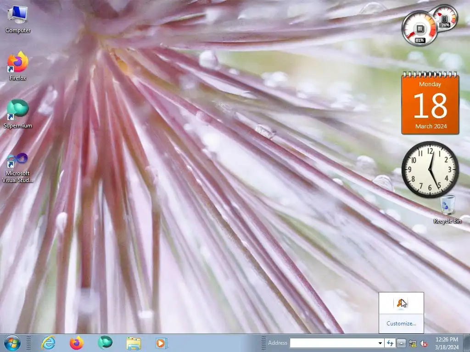Open the taskbar clock showing 12:26 PM
This screenshot has width=470, height=352.
tap(447, 343)
